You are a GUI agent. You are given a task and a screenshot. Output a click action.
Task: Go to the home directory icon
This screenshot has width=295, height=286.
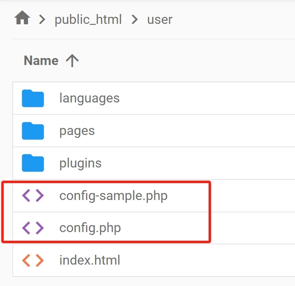[x=22, y=18]
